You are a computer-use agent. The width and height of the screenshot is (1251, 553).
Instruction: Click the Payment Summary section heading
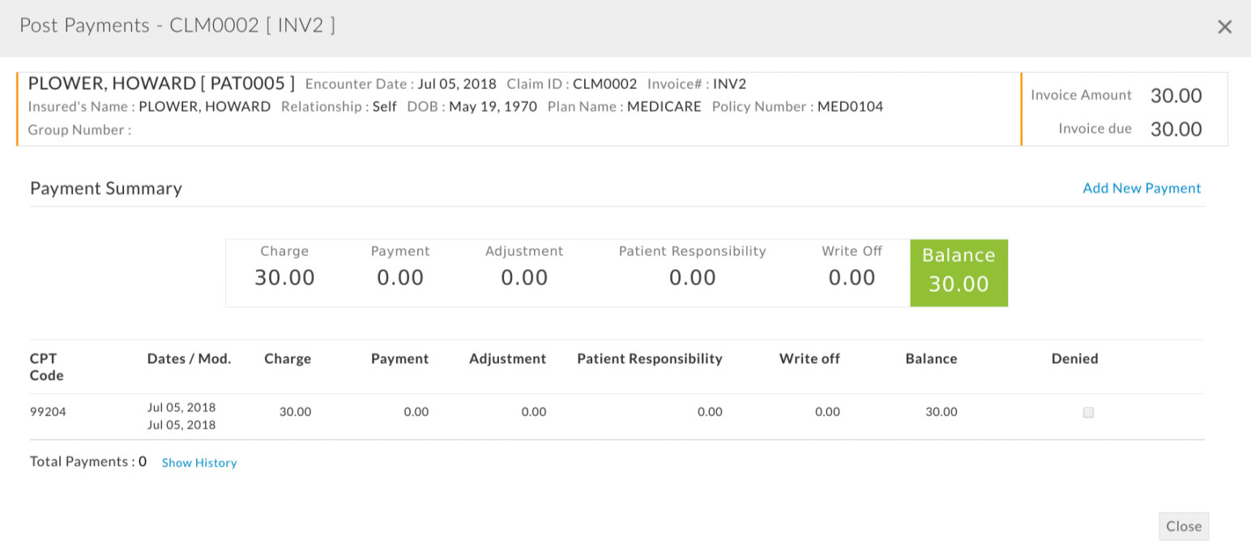[106, 189]
